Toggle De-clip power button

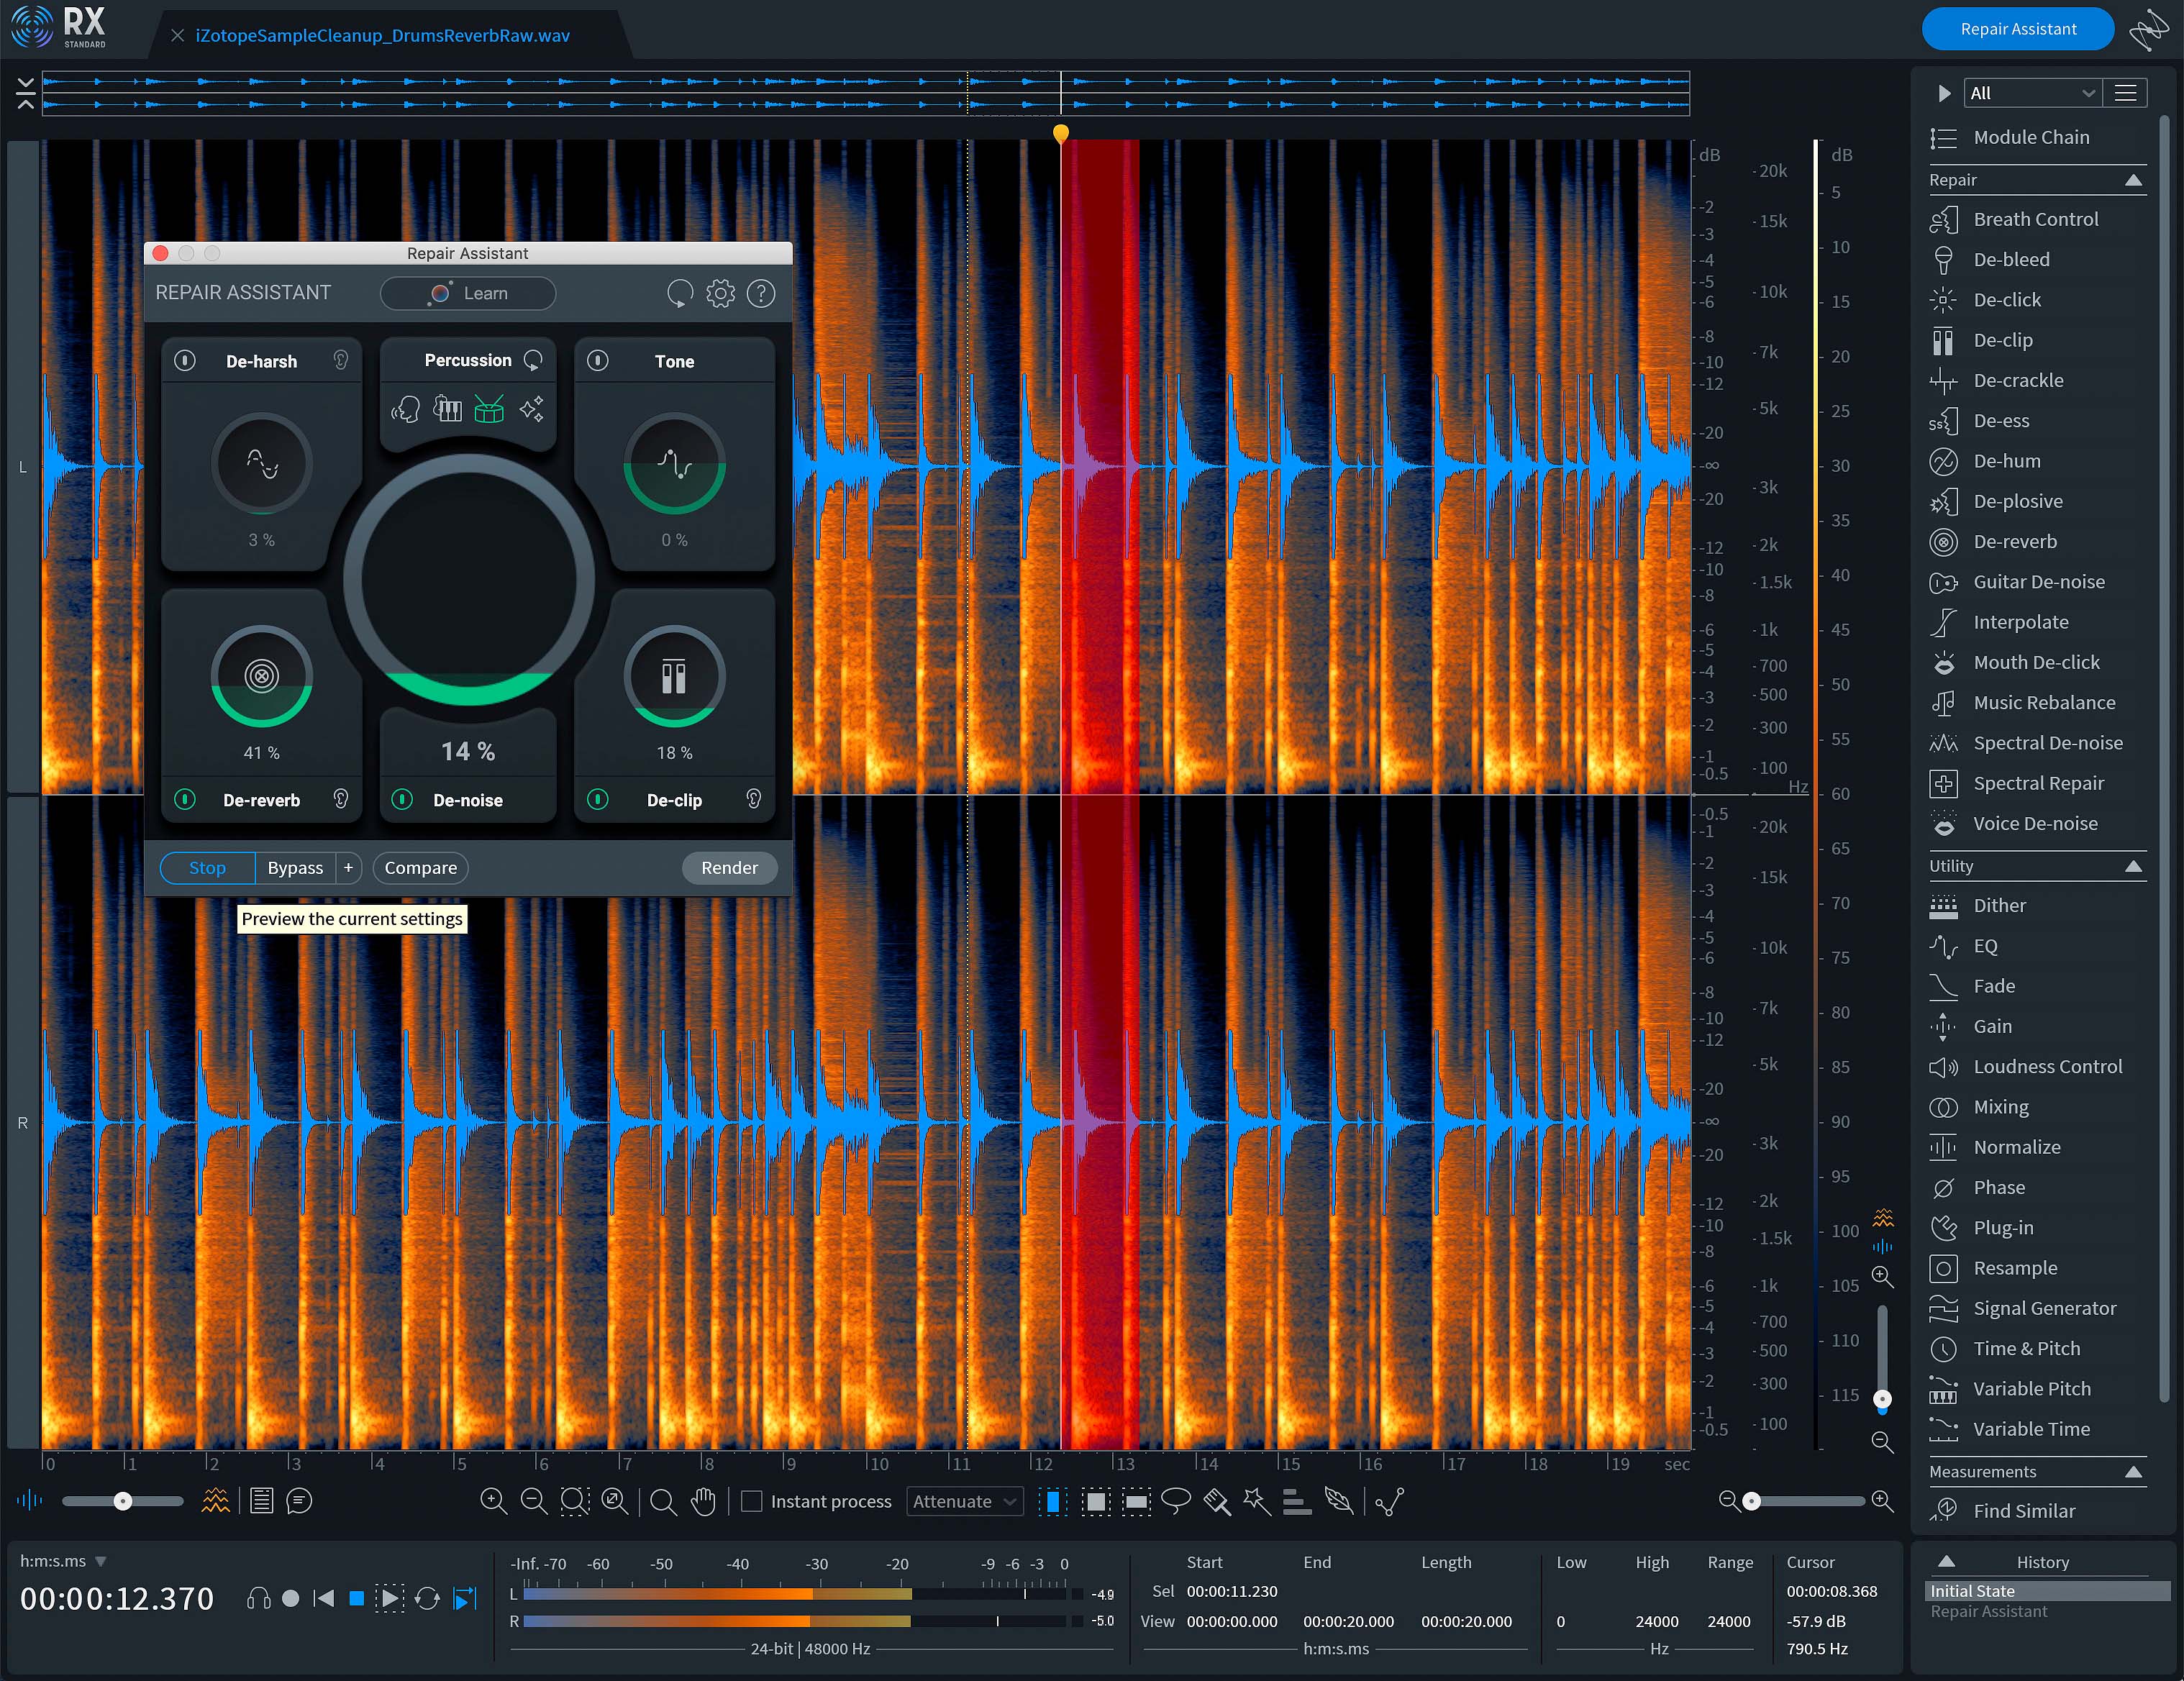click(598, 799)
